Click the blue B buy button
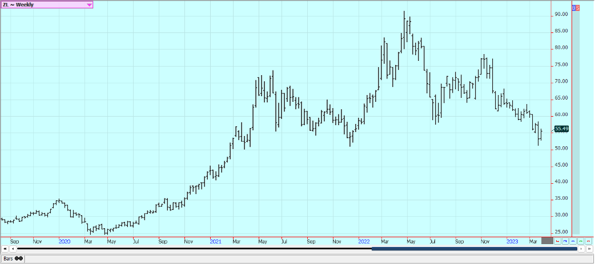Screen dimensions: 595x264 pyautogui.click(x=574, y=8)
